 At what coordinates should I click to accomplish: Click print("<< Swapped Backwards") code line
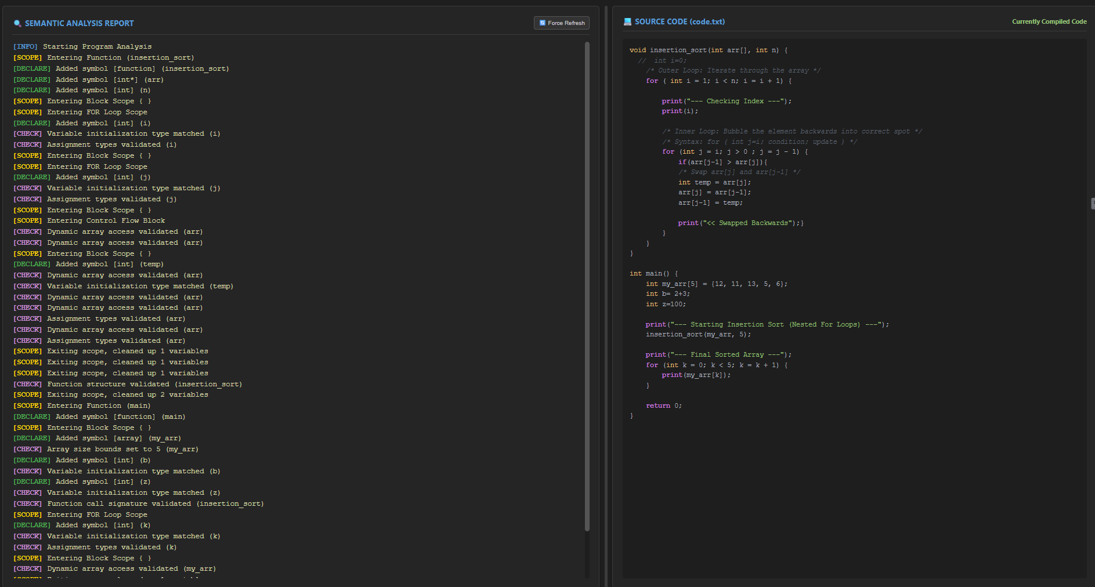coord(741,223)
